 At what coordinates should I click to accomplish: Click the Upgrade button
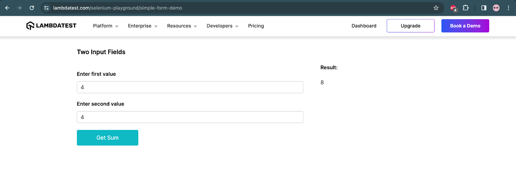[x=411, y=26]
